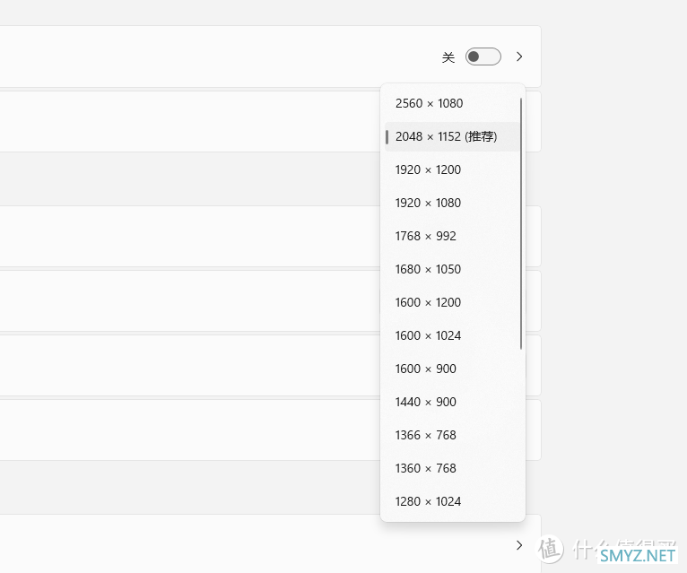This screenshot has width=687, height=573.
Task: Open the chevron in the bottom settings row
Action: click(519, 545)
